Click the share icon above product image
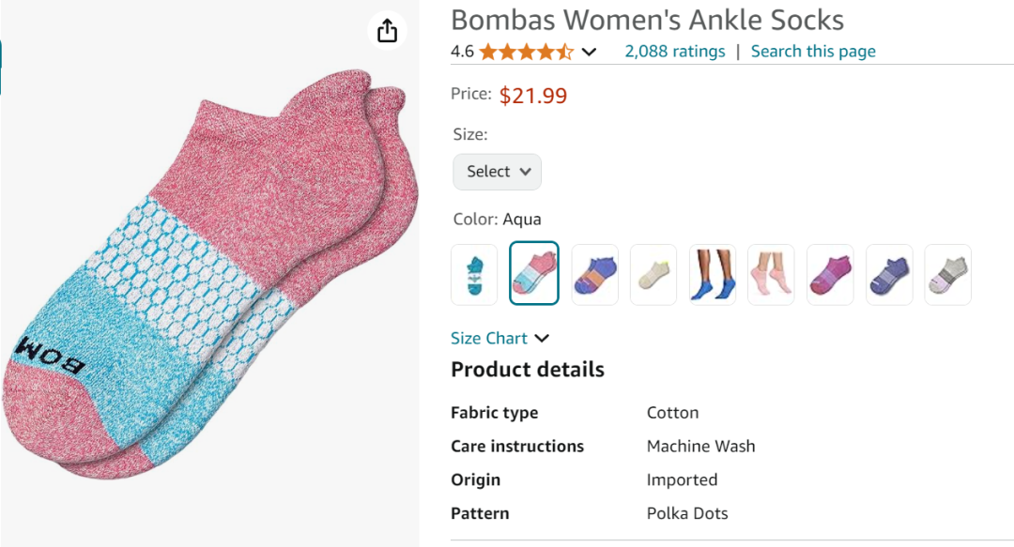 tap(388, 31)
